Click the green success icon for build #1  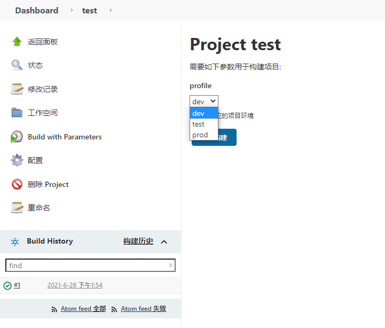7,286
